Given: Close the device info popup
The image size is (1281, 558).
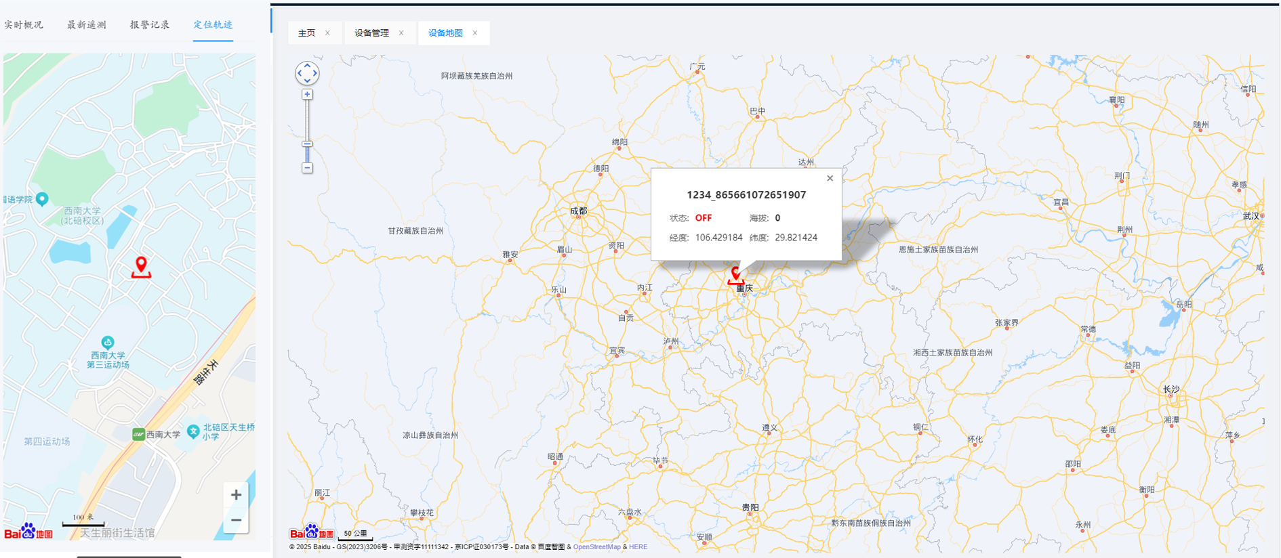Looking at the screenshot, I should pos(830,179).
